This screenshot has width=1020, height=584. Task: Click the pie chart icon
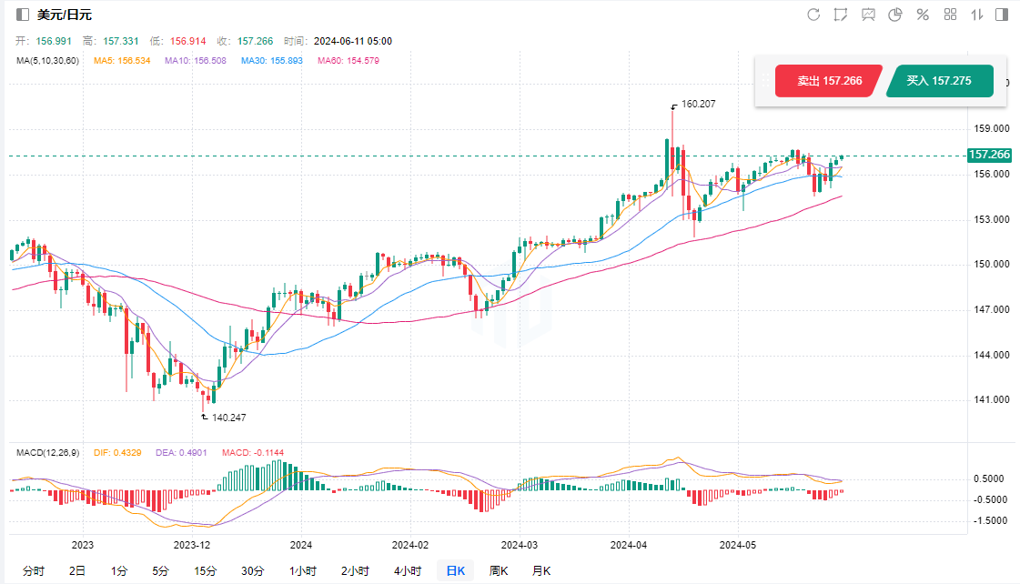click(895, 15)
